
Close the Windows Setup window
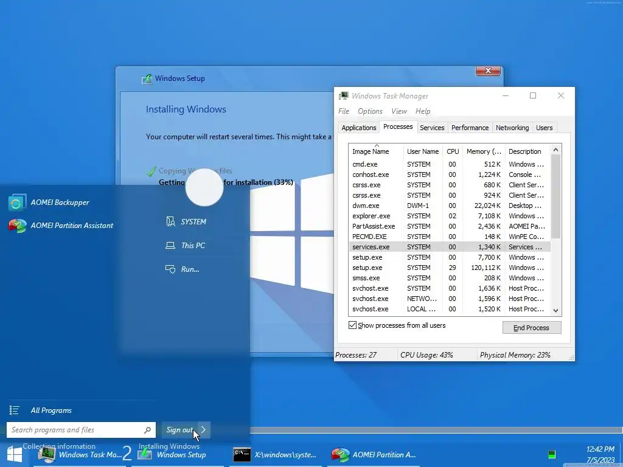click(488, 71)
